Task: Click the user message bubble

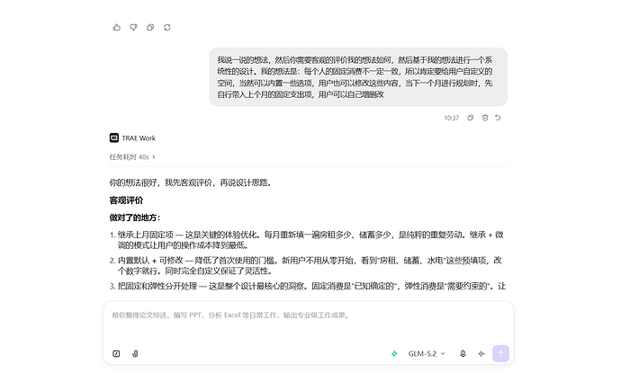Action: 358,77
